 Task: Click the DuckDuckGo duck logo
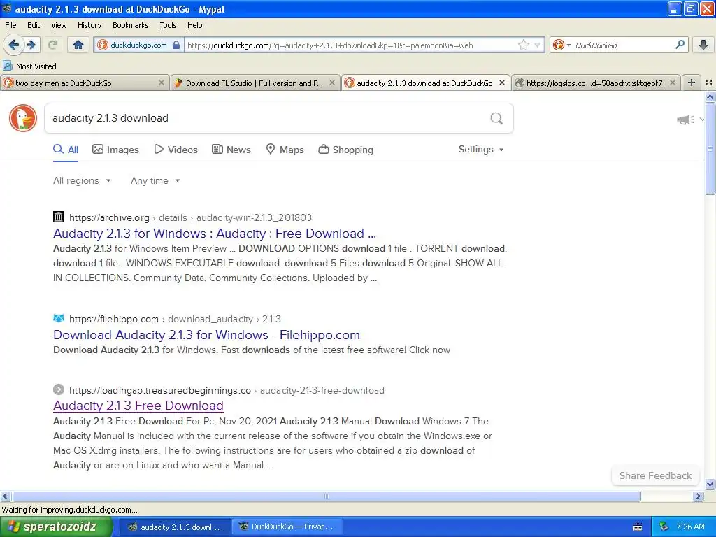(x=23, y=118)
